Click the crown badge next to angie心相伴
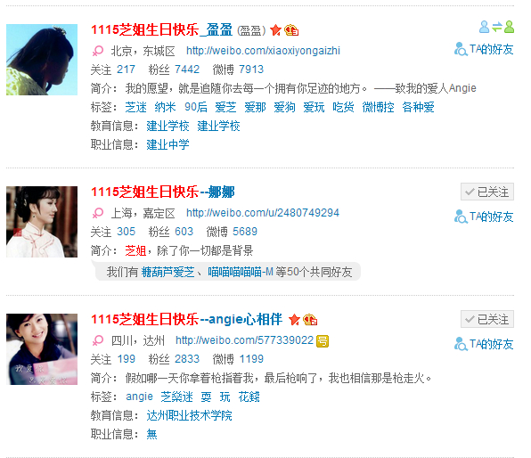The image size is (531, 458). click(310, 320)
